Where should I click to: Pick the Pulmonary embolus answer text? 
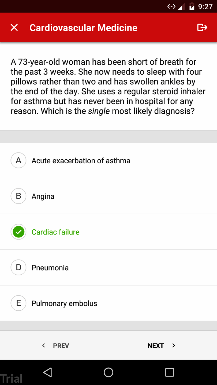click(64, 303)
